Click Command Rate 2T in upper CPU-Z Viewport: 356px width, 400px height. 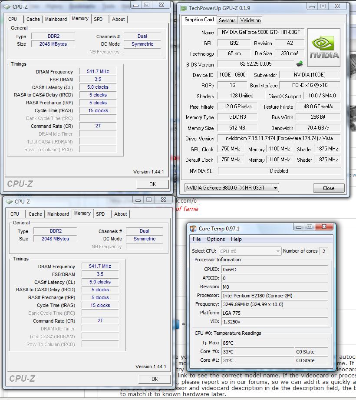[98, 126]
